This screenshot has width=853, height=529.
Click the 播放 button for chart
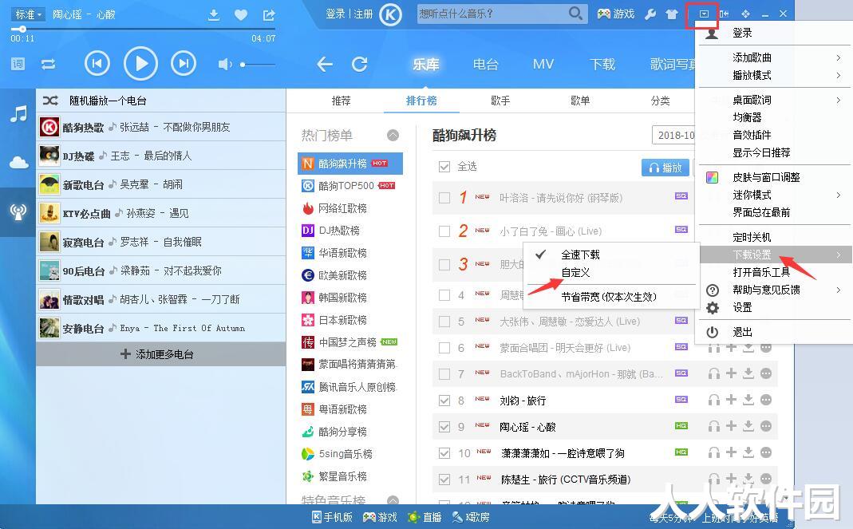[665, 168]
